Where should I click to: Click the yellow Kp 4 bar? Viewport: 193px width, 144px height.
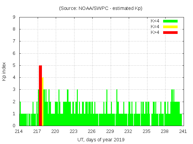(x=43, y=101)
